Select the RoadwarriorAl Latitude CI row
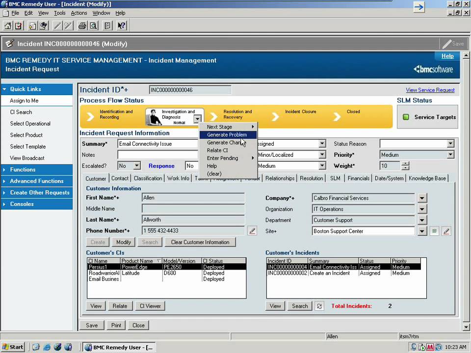 pos(166,273)
